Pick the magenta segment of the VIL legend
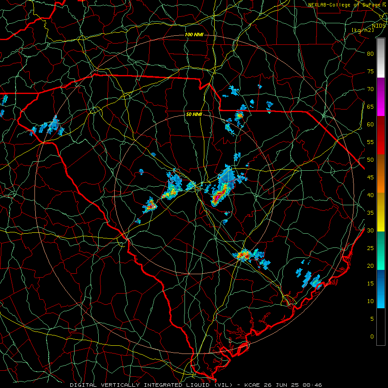 (x=381, y=97)
